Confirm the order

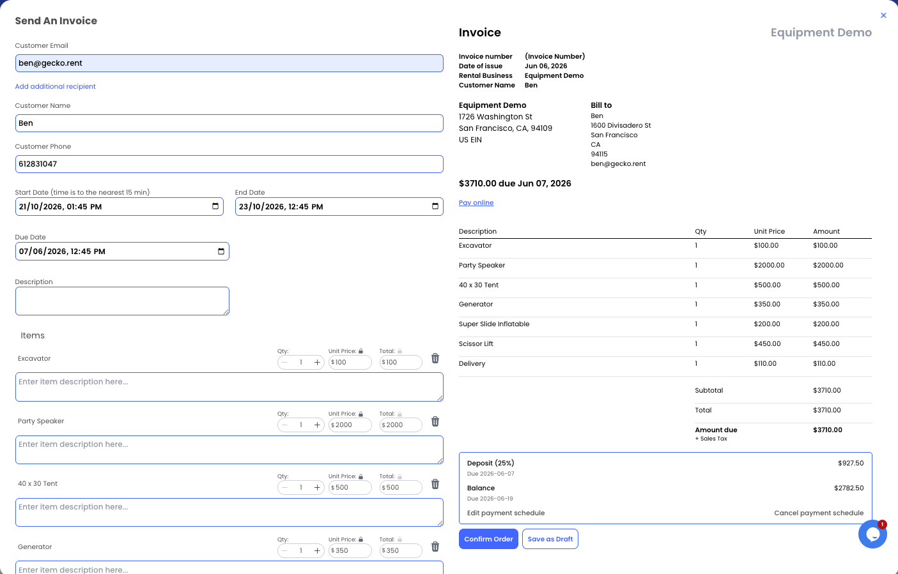pos(488,539)
